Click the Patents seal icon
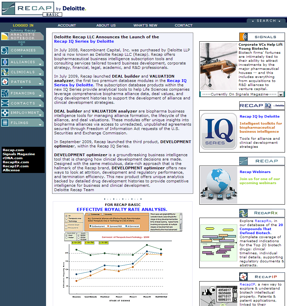 5,82
